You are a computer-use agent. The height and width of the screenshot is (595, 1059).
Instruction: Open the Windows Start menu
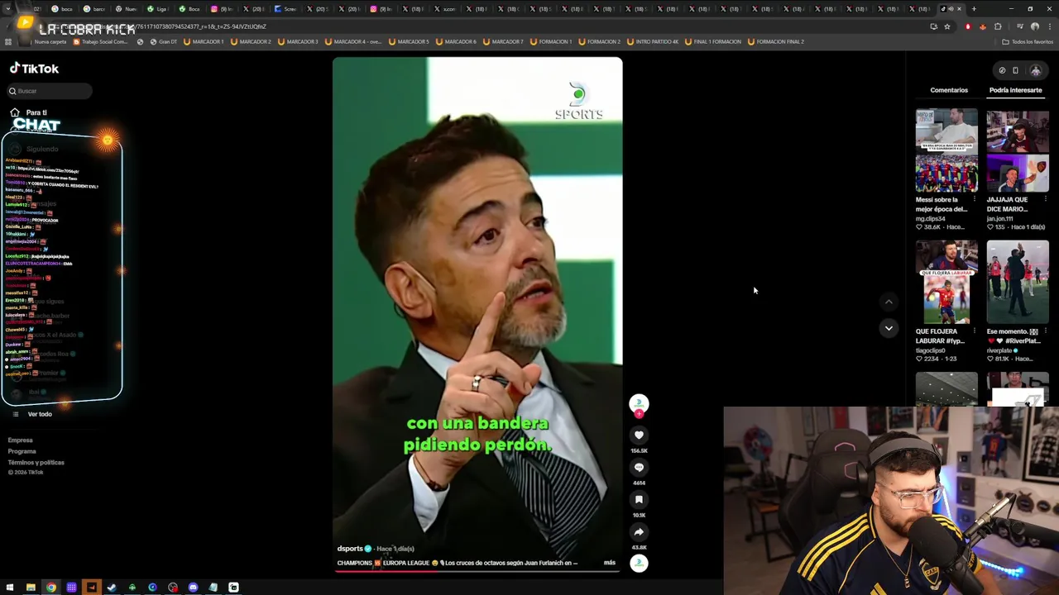10,588
